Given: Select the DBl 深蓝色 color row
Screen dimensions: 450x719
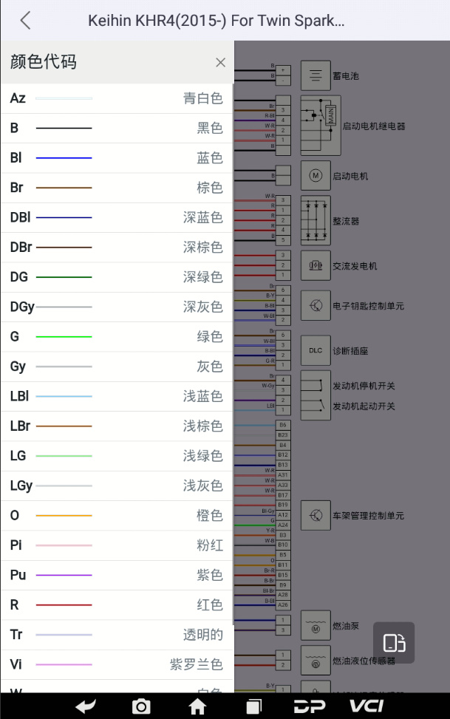Looking at the screenshot, I should click(117, 218).
